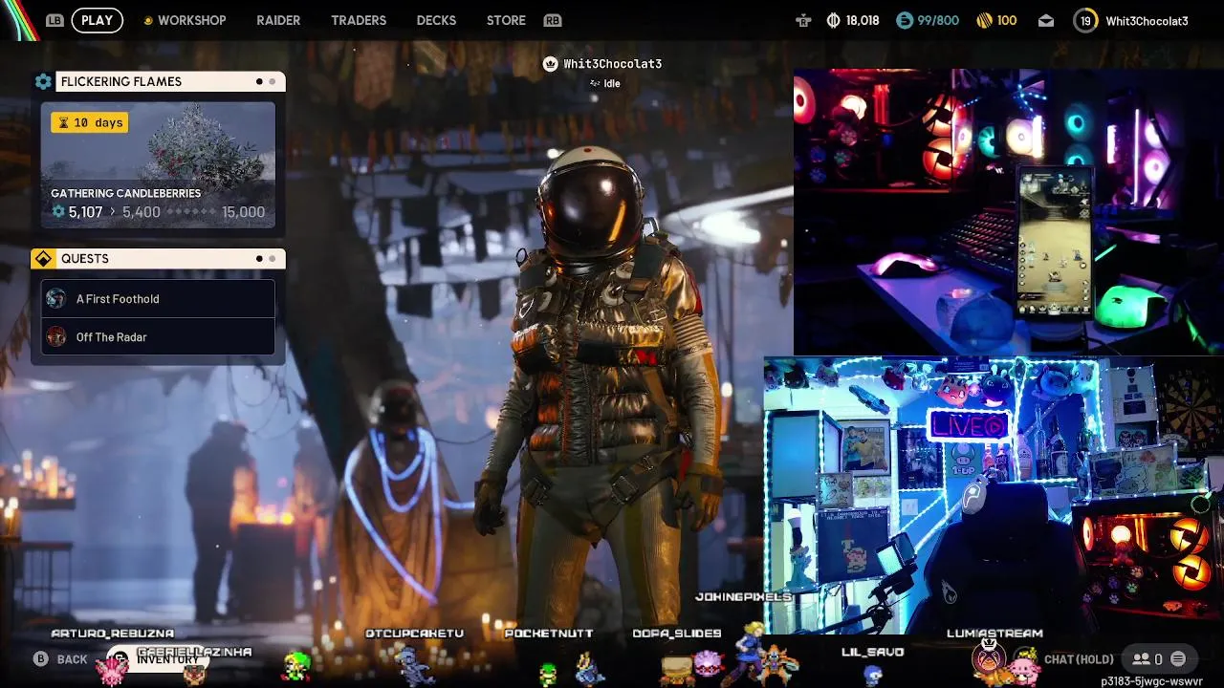Click the LUMIASTREAM viewer name

pyautogui.click(x=994, y=633)
